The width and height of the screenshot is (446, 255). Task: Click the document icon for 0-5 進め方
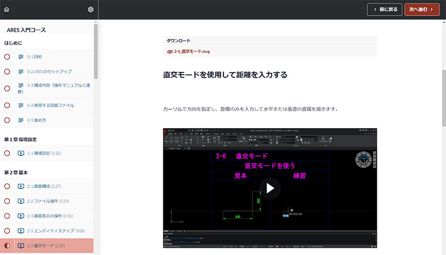(21, 120)
